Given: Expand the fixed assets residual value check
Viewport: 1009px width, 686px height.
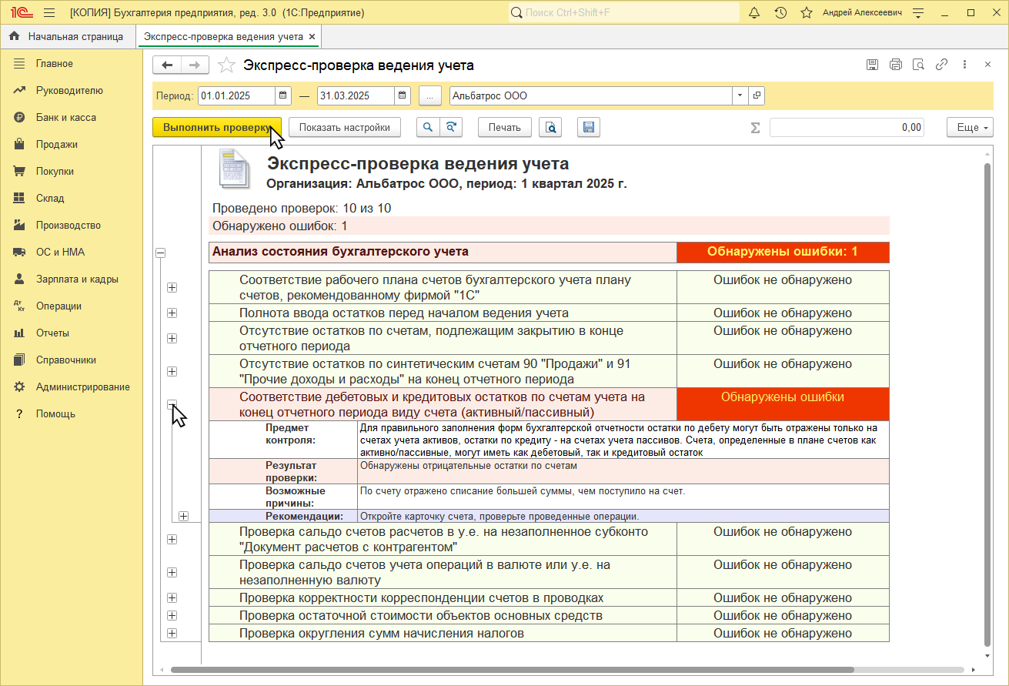Looking at the screenshot, I should coord(172,616).
